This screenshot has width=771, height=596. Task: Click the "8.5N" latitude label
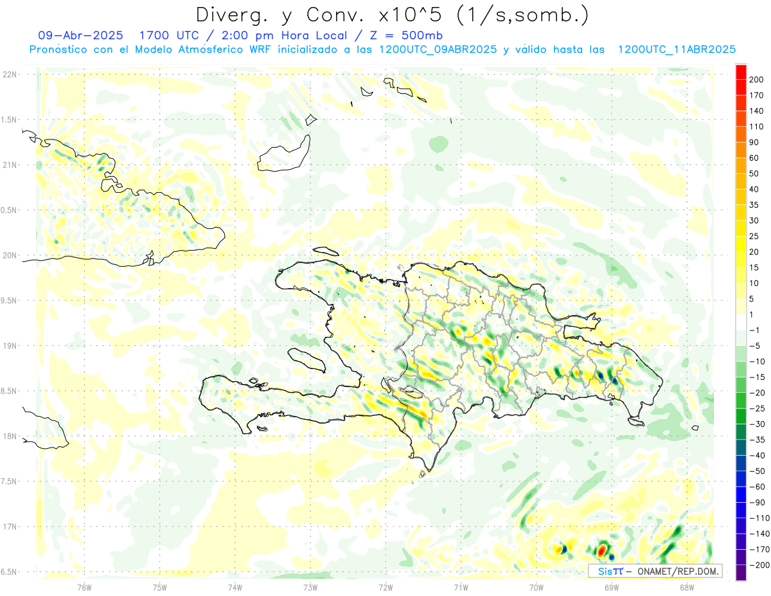pyautogui.click(x=9, y=391)
